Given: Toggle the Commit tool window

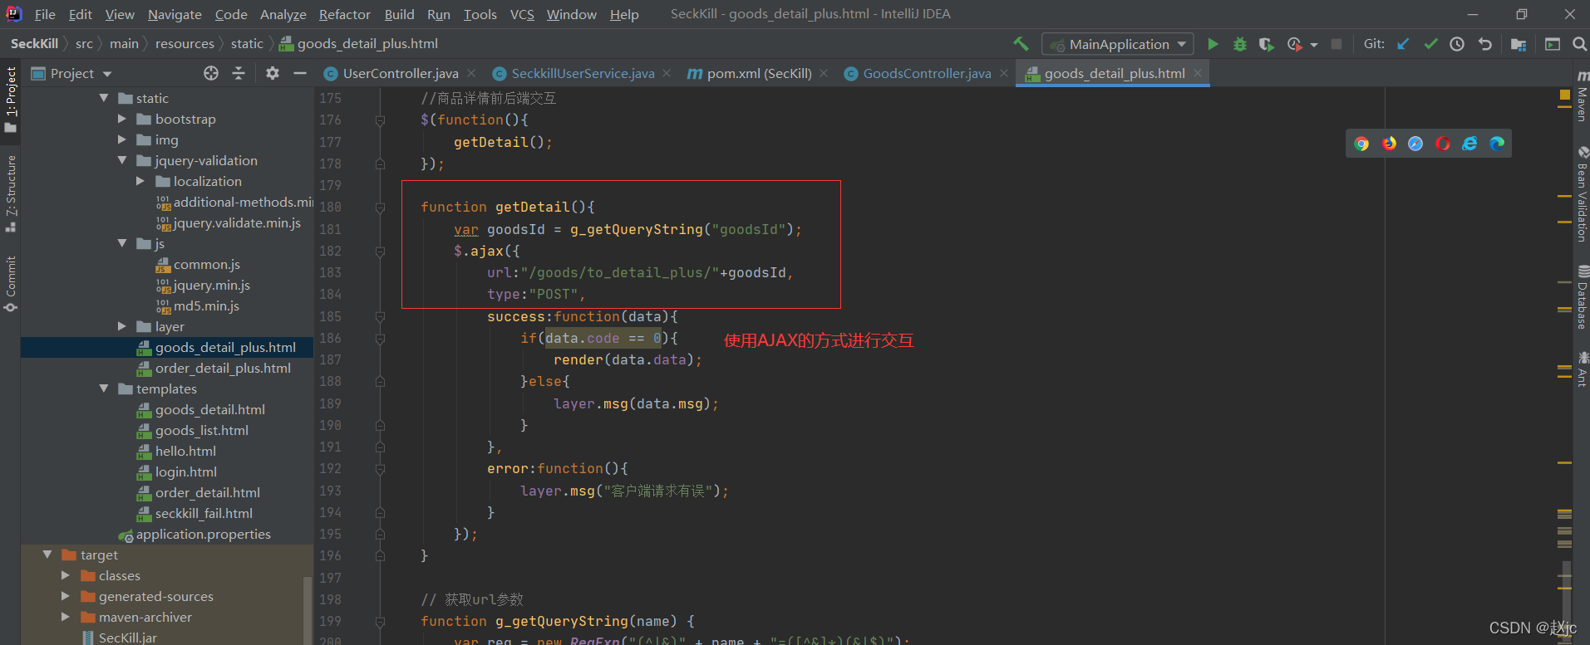Looking at the screenshot, I should tap(11, 284).
